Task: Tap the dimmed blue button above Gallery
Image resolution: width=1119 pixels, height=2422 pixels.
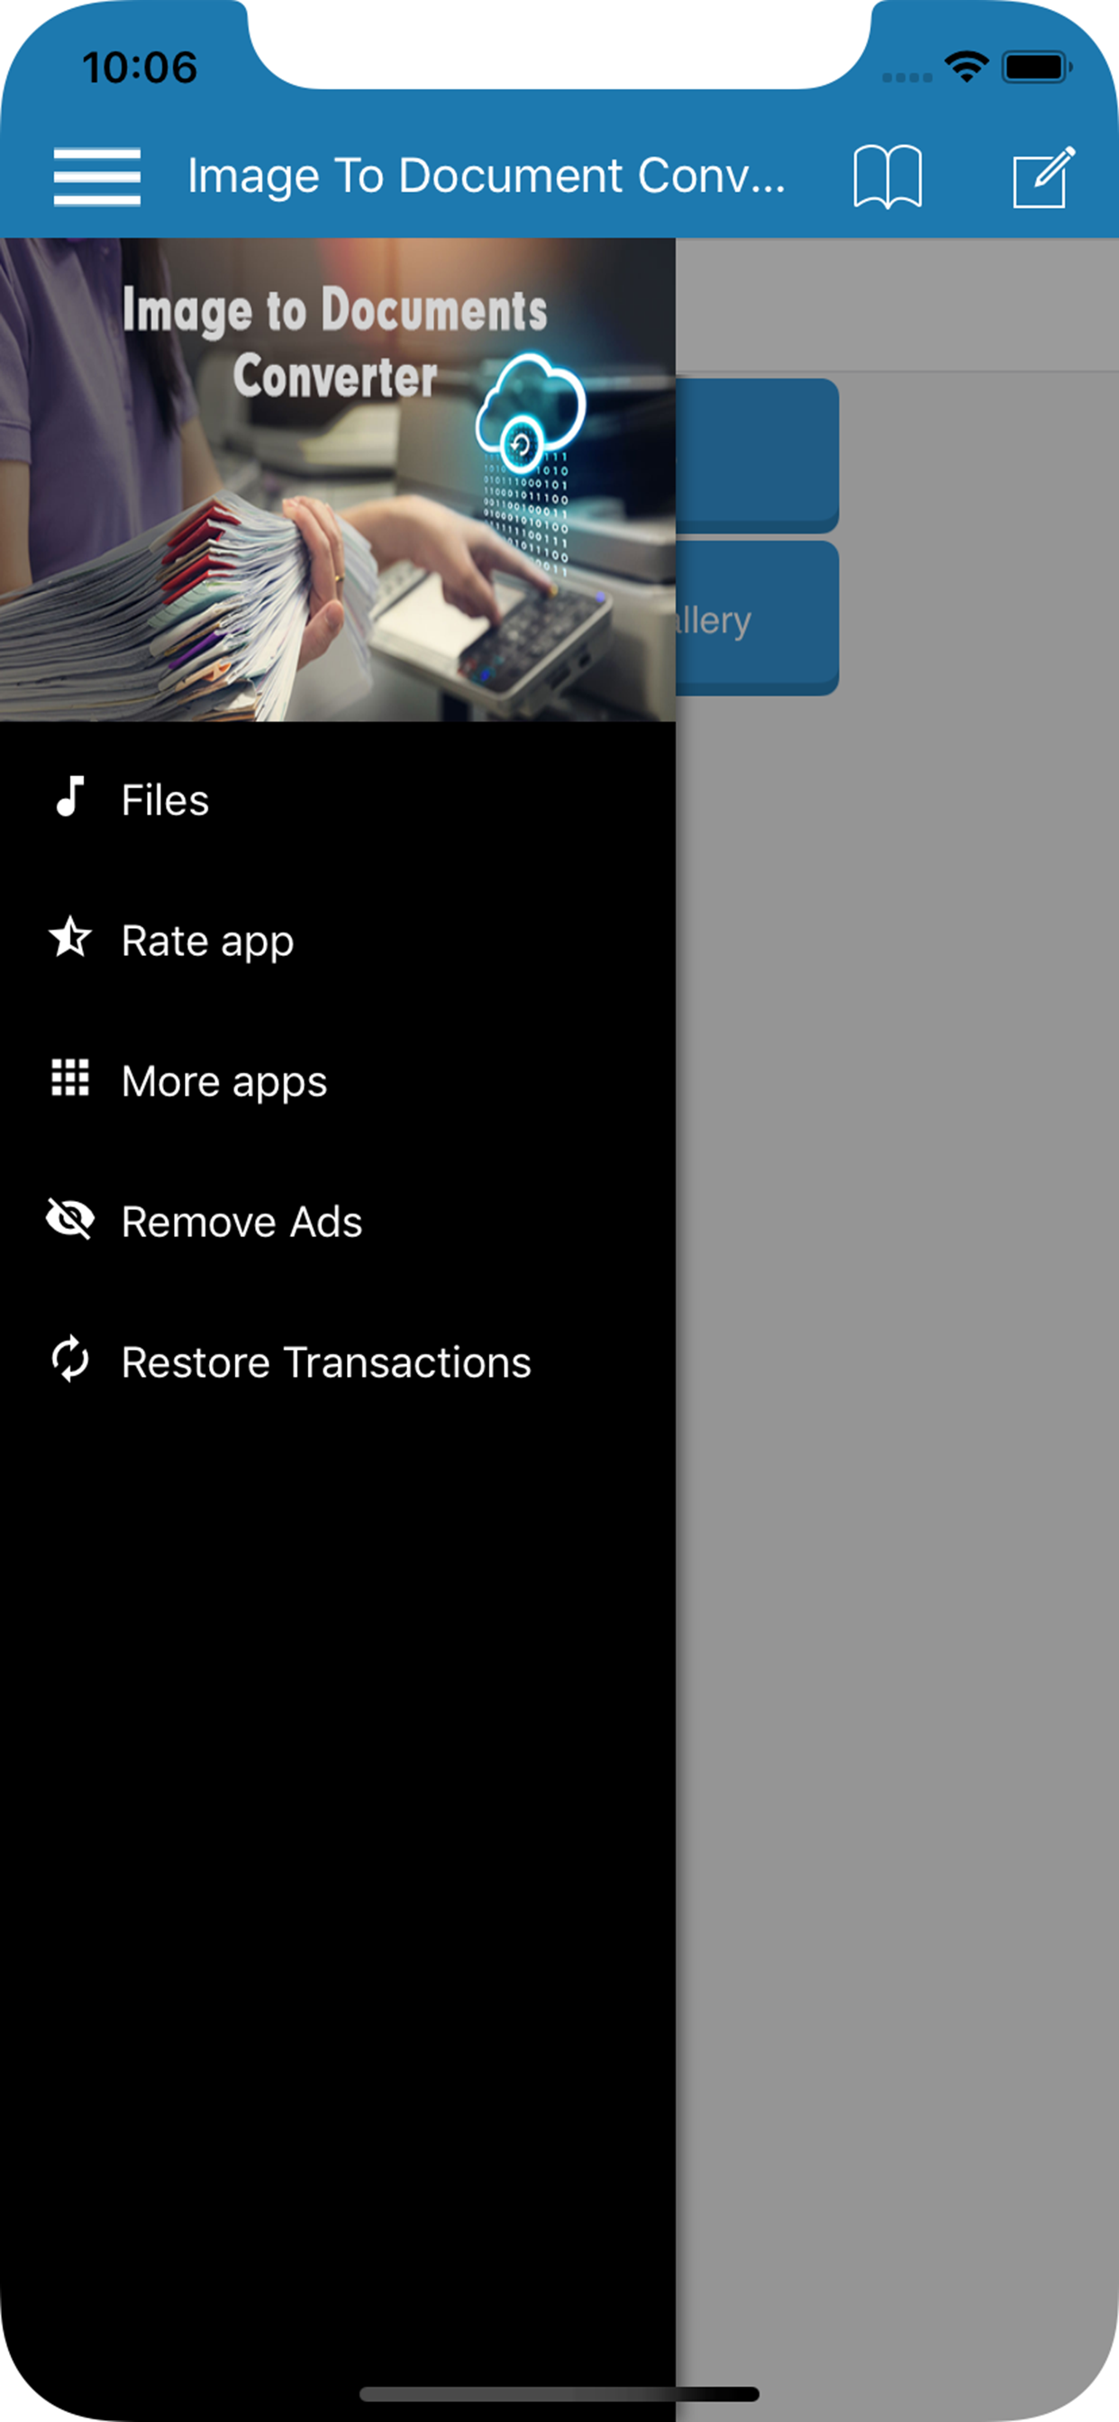Action: (x=757, y=456)
